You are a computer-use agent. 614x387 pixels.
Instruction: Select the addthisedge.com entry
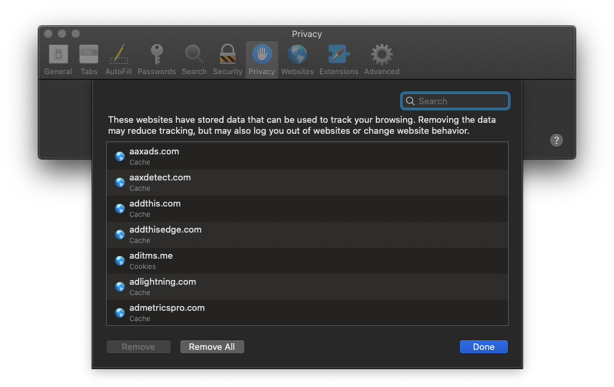(307, 234)
